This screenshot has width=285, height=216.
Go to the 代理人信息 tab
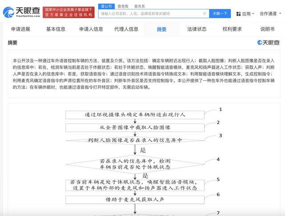tap(126, 29)
